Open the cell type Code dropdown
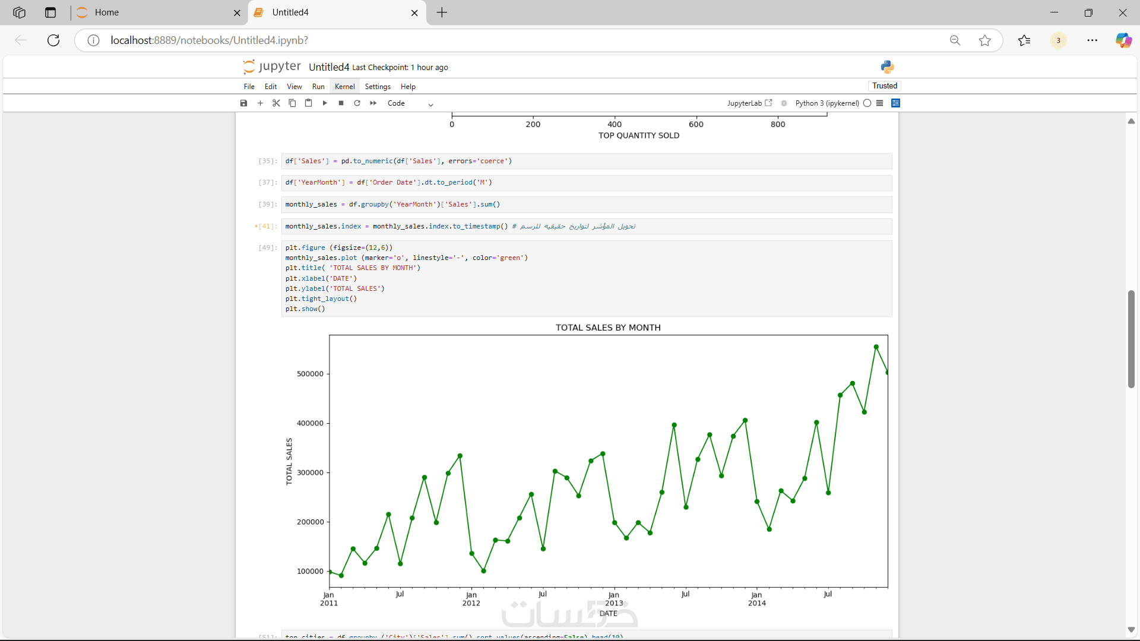The height and width of the screenshot is (641, 1140). [x=410, y=103]
